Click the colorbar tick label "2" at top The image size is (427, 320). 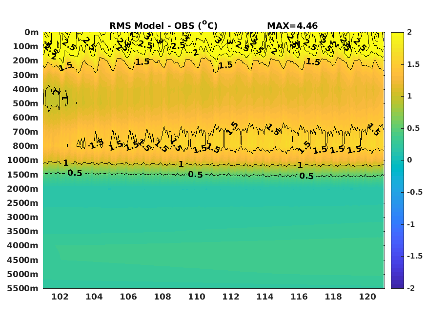pyautogui.click(x=409, y=32)
